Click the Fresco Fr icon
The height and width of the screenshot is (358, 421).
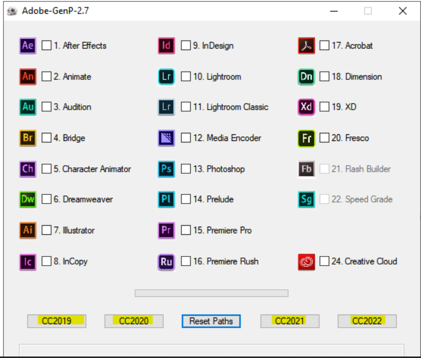pyautogui.click(x=306, y=138)
